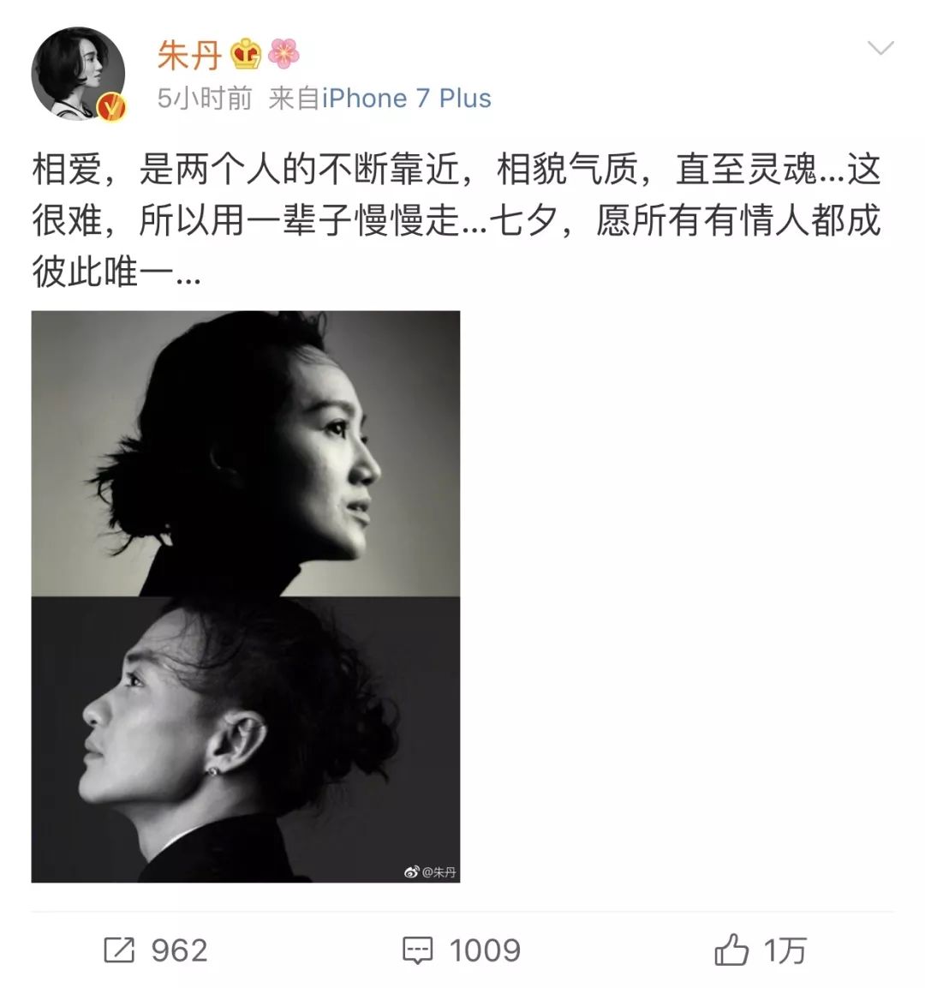
Task: Open the post text starting 相爱
Action: tap(457, 220)
